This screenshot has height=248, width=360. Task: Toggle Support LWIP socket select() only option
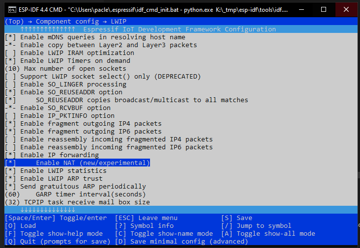[103, 76]
